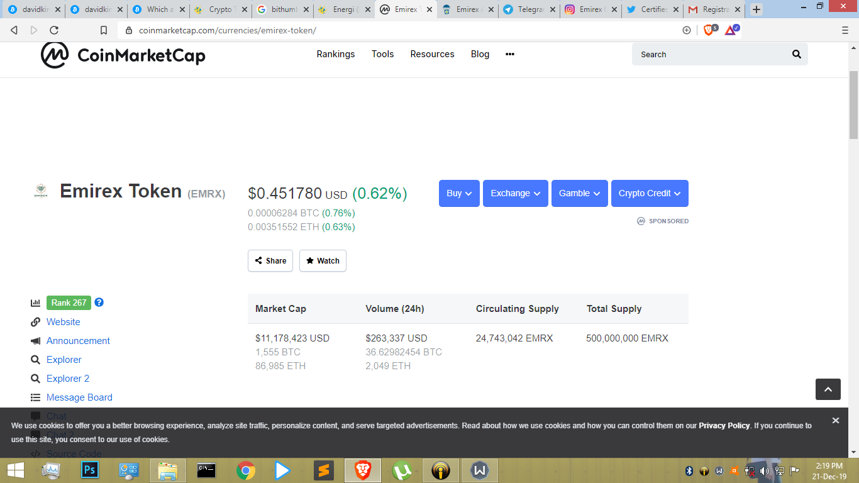Switch to the Energi tab
Image resolution: width=859 pixels, height=483 pixels.
pos(343,9)
